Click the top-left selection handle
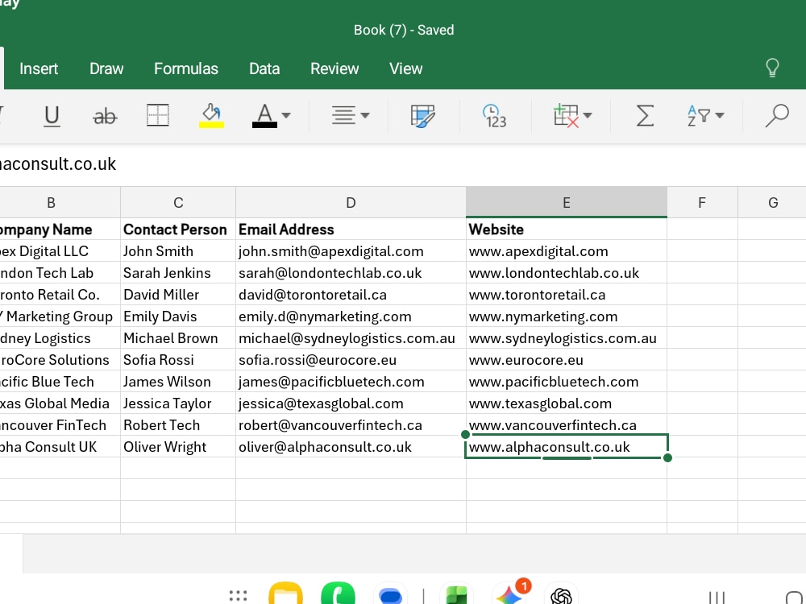The image size is (806, 604). [465, 435]
